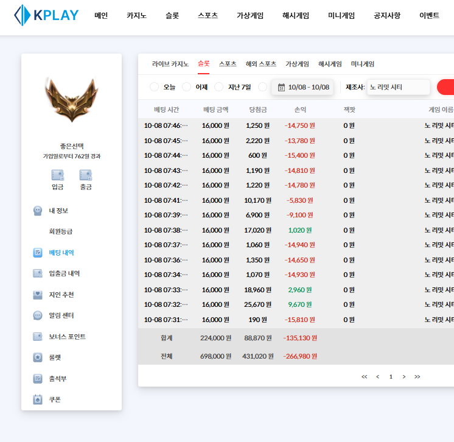Go to the next results page arrow
The height and width of the screenshot is (442, 454).
[403, 376]
